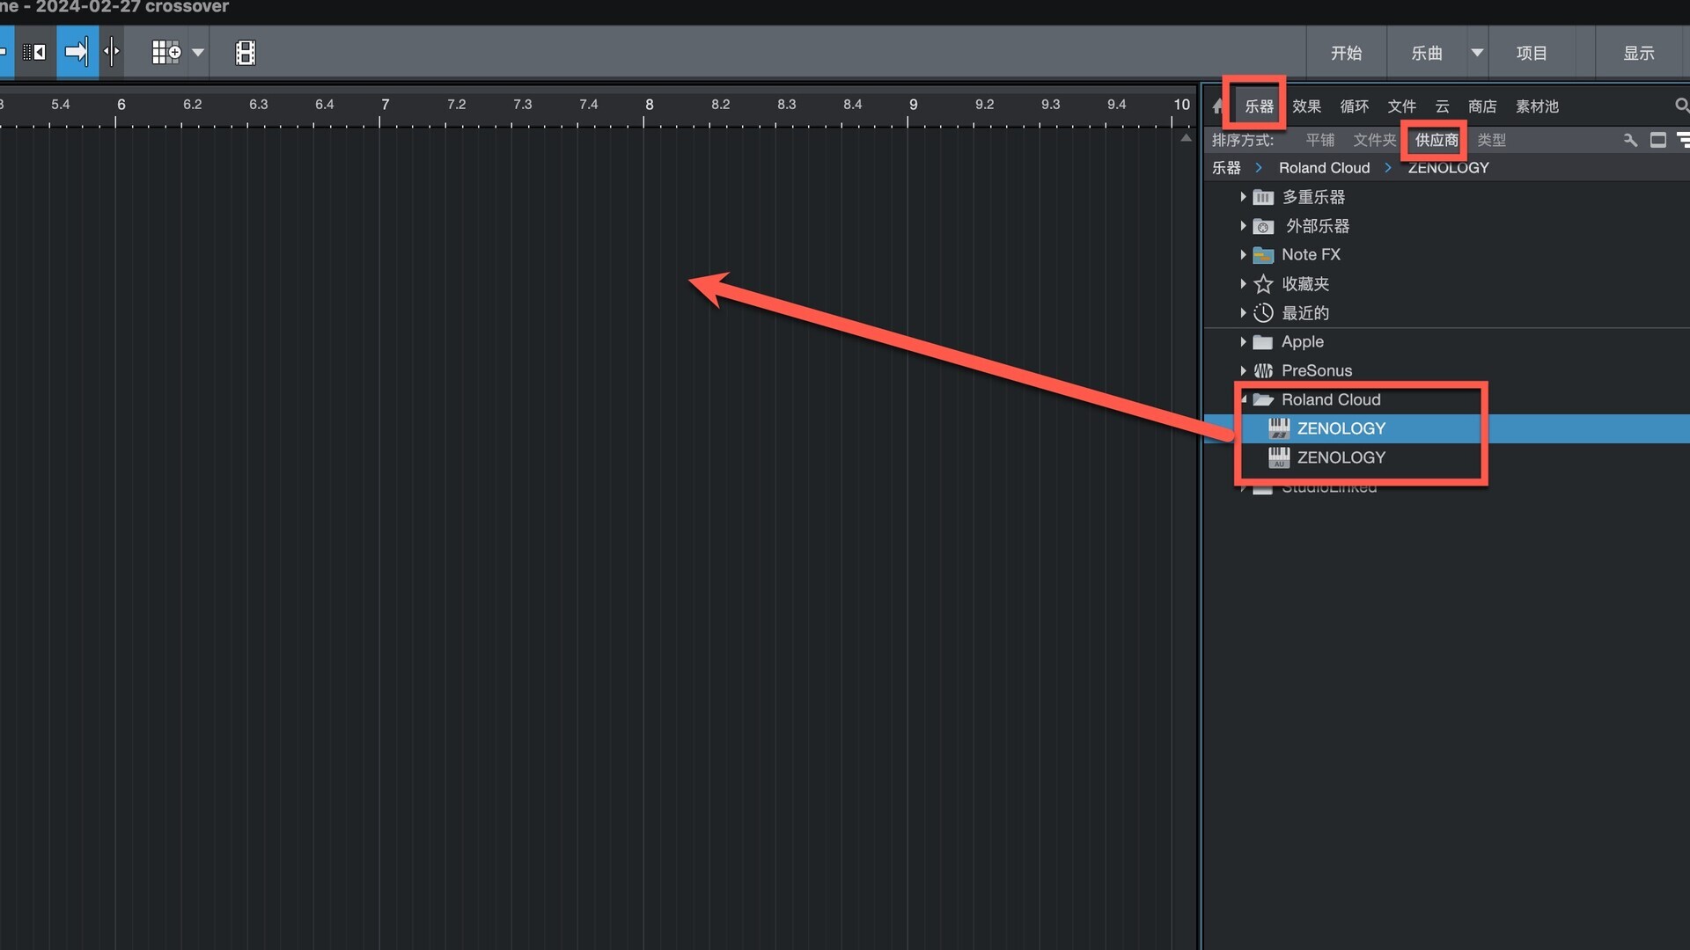Click the browser thumbnail view icon
This screenshot has height=950, width=1690.
click(x=1658, y=140)
